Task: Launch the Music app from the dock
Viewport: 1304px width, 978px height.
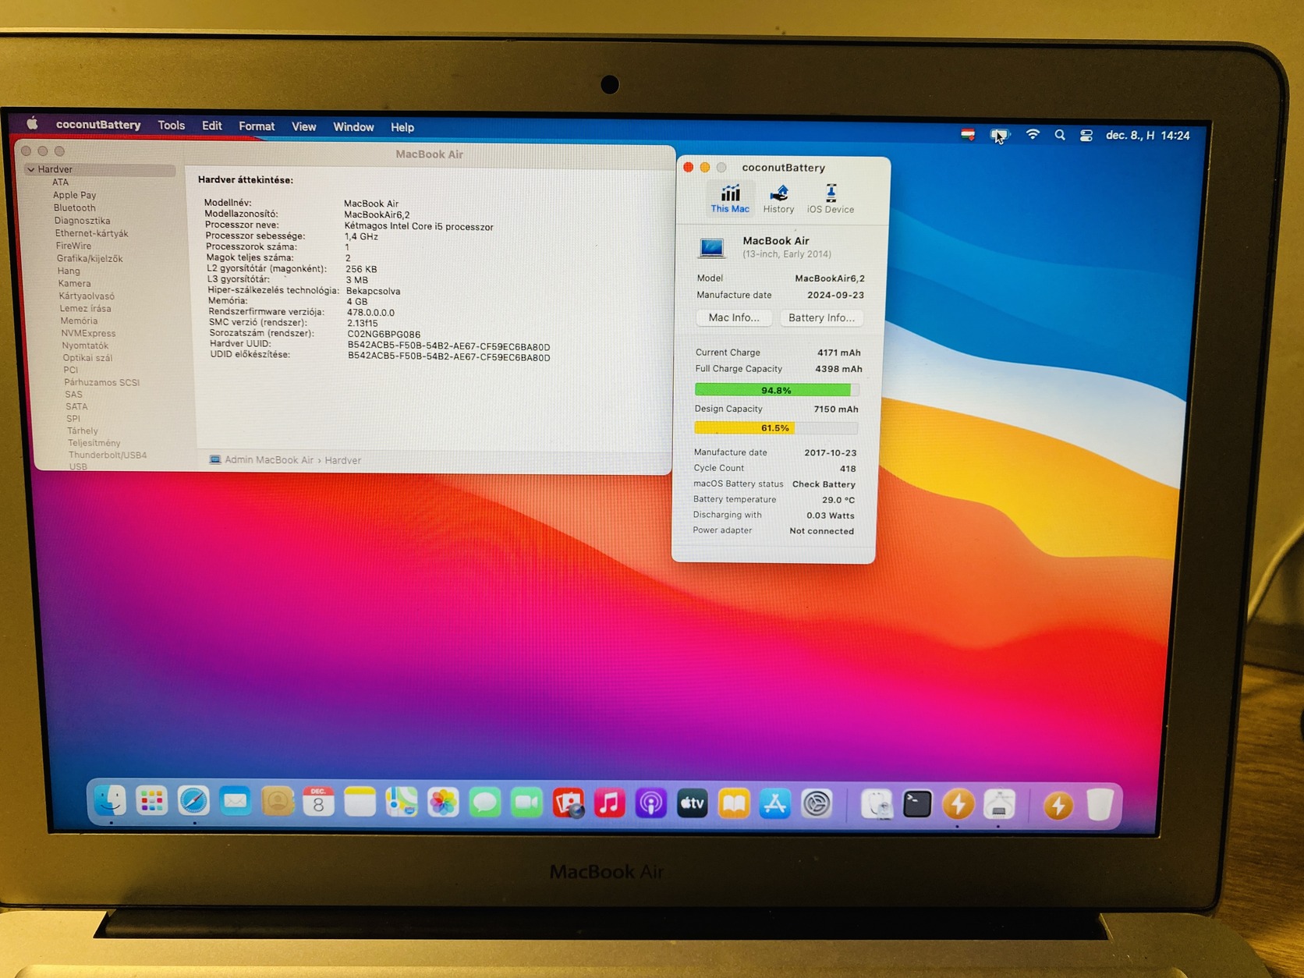Action: [609, 803]
